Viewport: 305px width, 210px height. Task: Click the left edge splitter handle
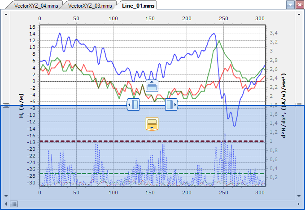pyautogui.click(x=6, y=105)
